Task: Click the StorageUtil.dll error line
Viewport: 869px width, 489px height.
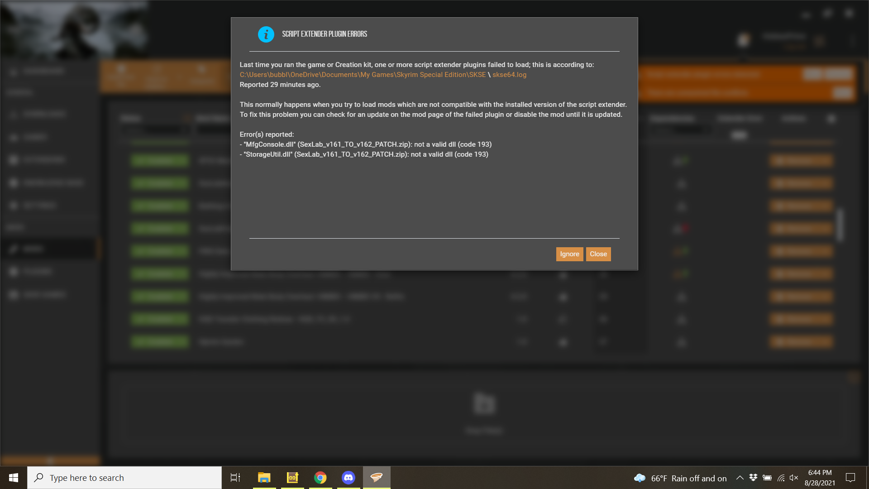Action: click(364, 154)
